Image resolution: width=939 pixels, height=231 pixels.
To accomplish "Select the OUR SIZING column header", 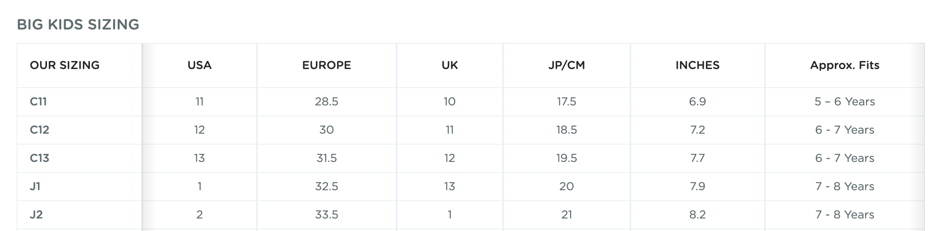I will [64, 65].
